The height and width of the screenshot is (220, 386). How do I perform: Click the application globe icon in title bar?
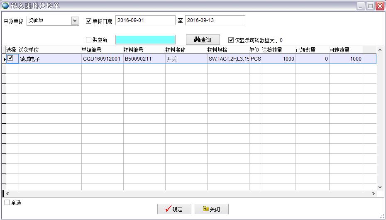pos(5,6)
